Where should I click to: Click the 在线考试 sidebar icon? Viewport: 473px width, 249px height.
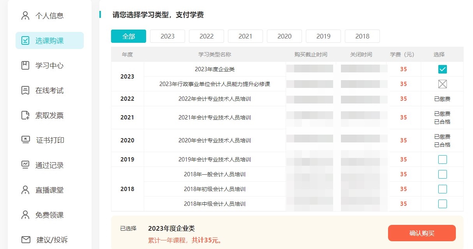pos(25,91)
